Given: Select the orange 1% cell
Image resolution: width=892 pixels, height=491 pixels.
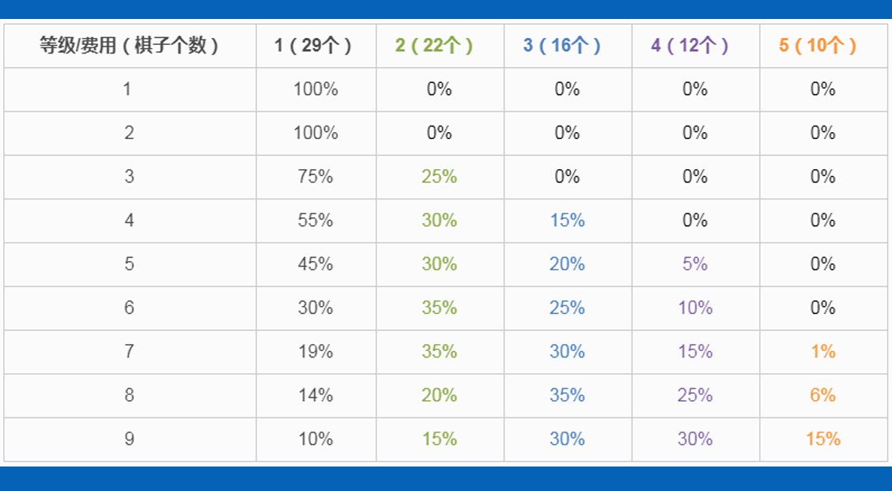Looking at the screenshot, I should [822, 352].
